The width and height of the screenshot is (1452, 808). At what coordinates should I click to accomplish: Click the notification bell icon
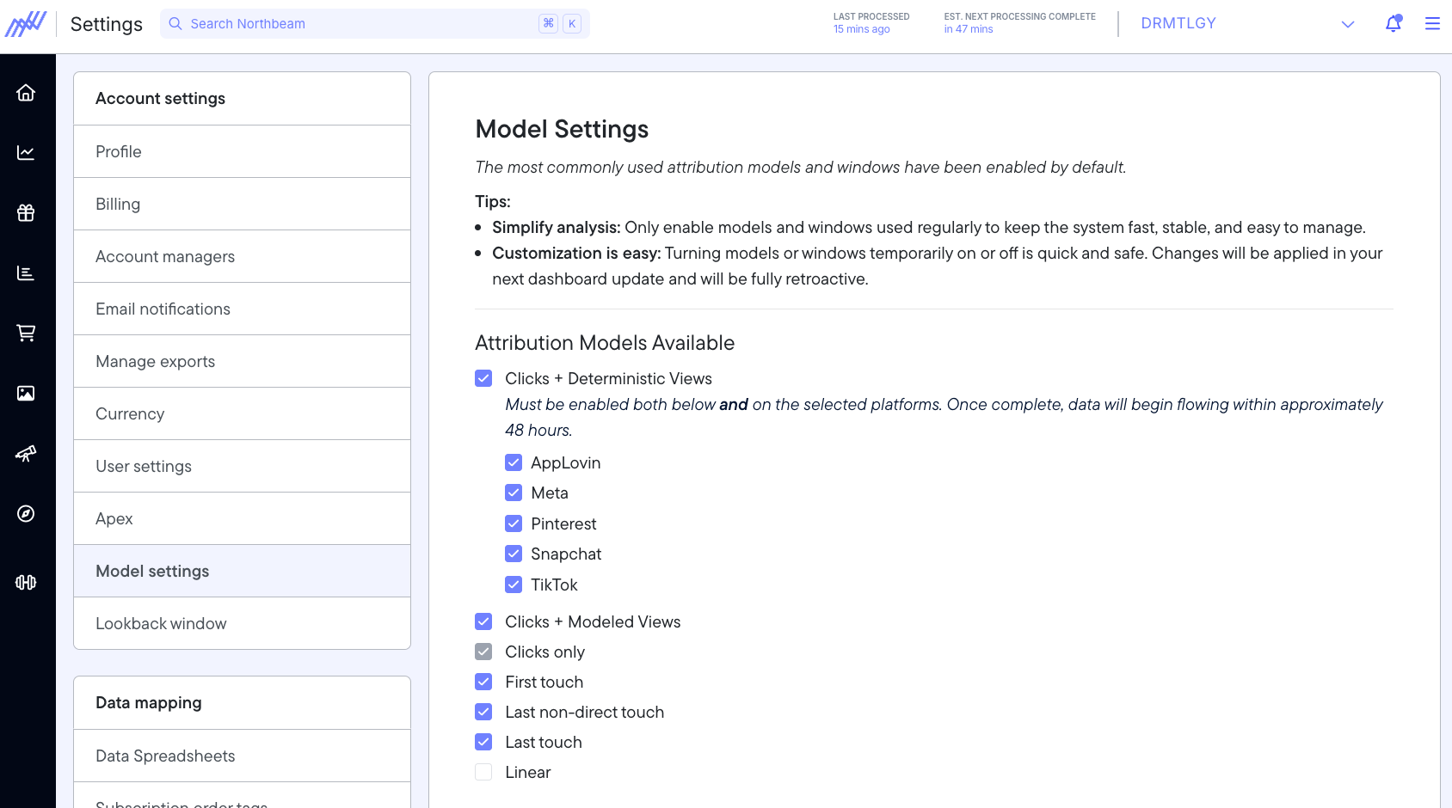[1394, 24]
